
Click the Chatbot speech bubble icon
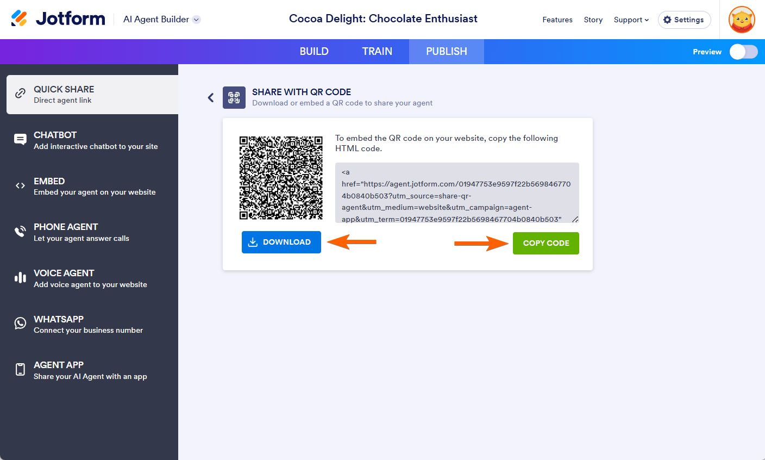[x=20, y=140]
